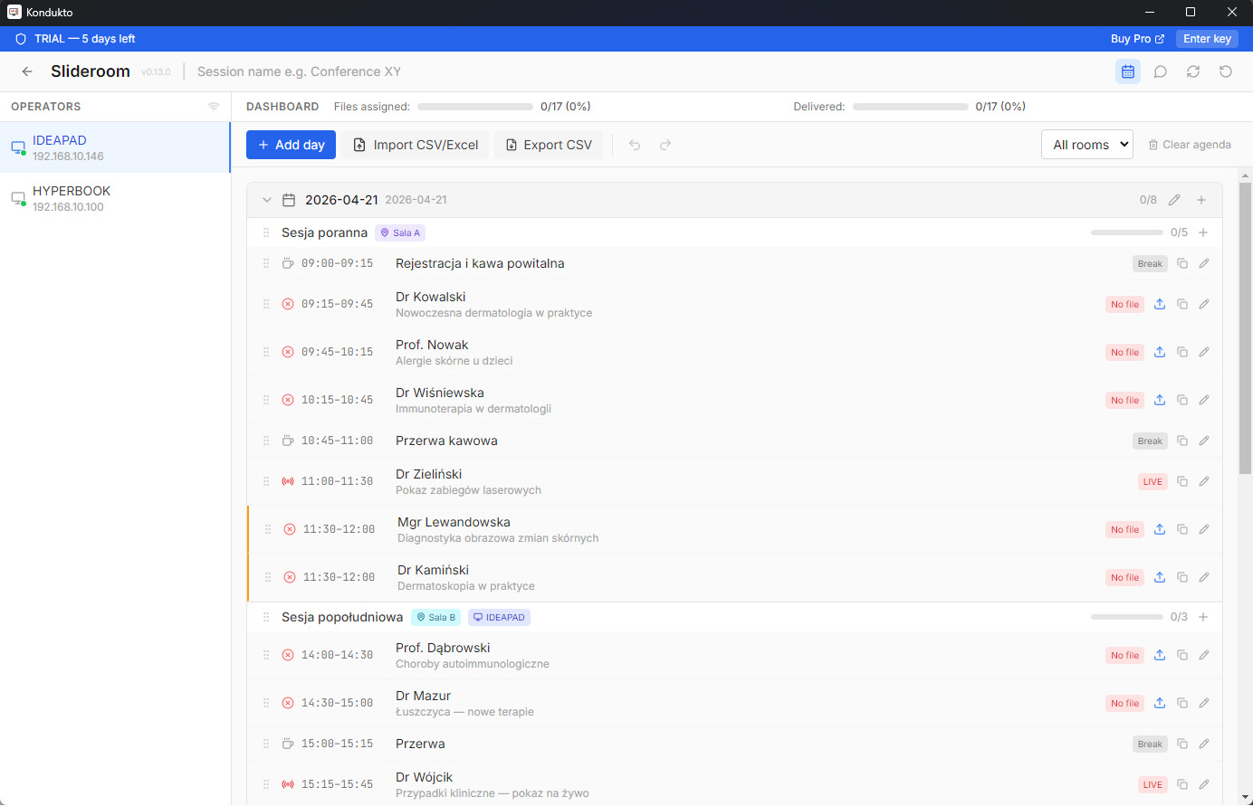This screenshot has height=806, width=1253.
Task: Click the Slideroom project title
Action: [91, 71]
